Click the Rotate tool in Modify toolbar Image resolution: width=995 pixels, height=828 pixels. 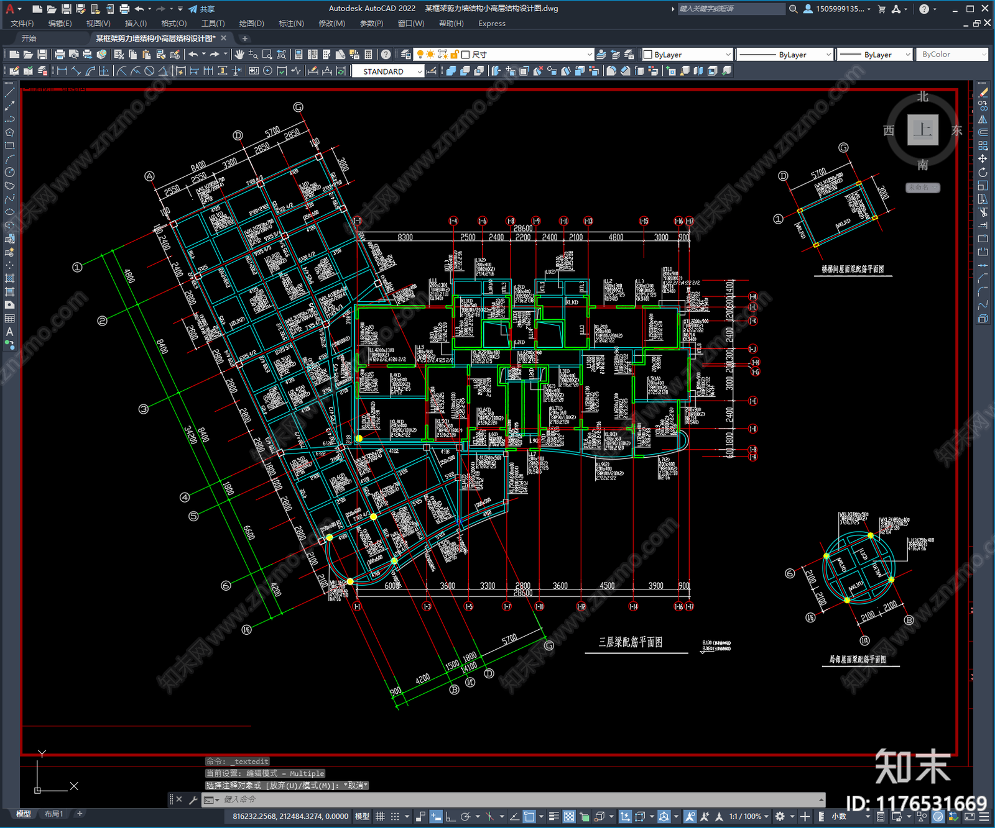coord(983,172)
